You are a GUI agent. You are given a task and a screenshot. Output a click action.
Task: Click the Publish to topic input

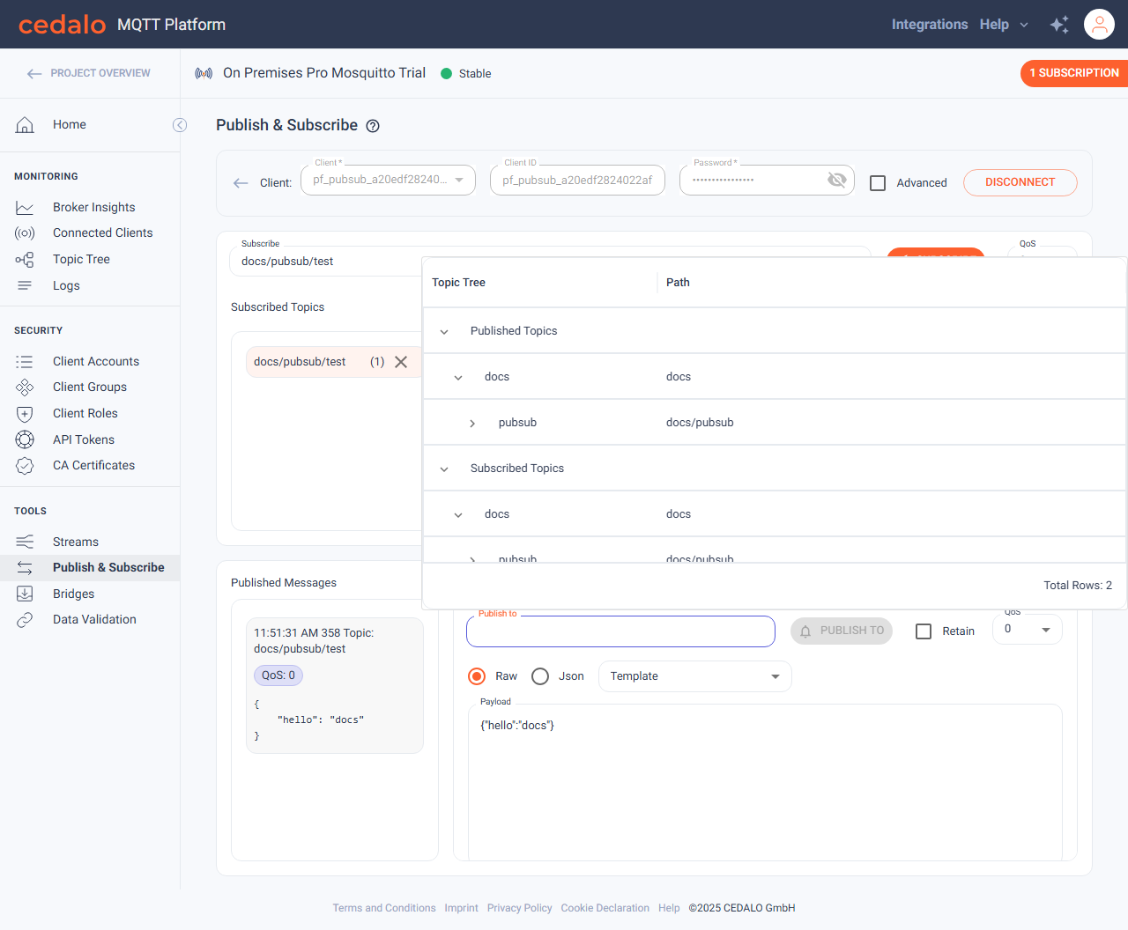(x=620, y=631)
